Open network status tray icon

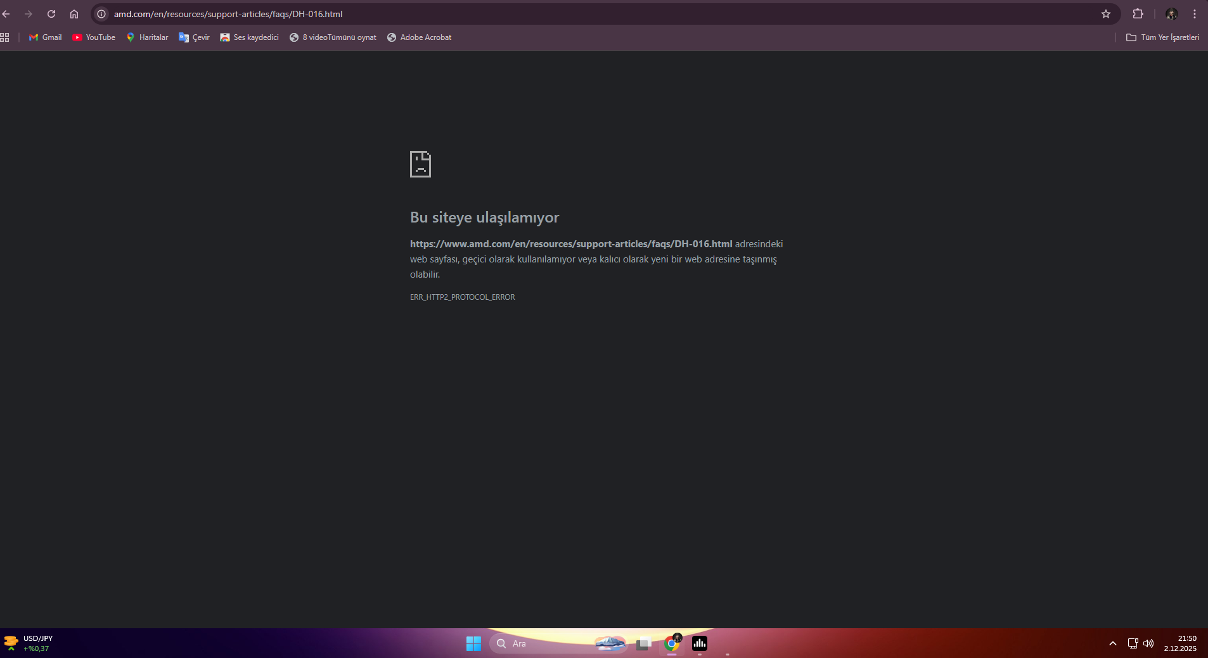pos(1133,643)
